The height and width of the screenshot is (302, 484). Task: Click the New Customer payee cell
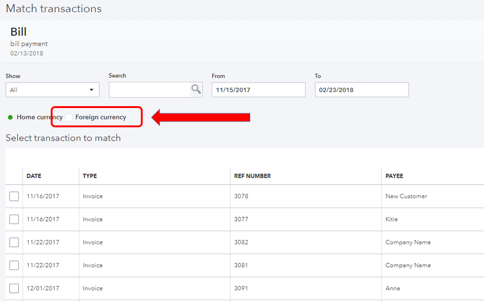pos(406,196)
